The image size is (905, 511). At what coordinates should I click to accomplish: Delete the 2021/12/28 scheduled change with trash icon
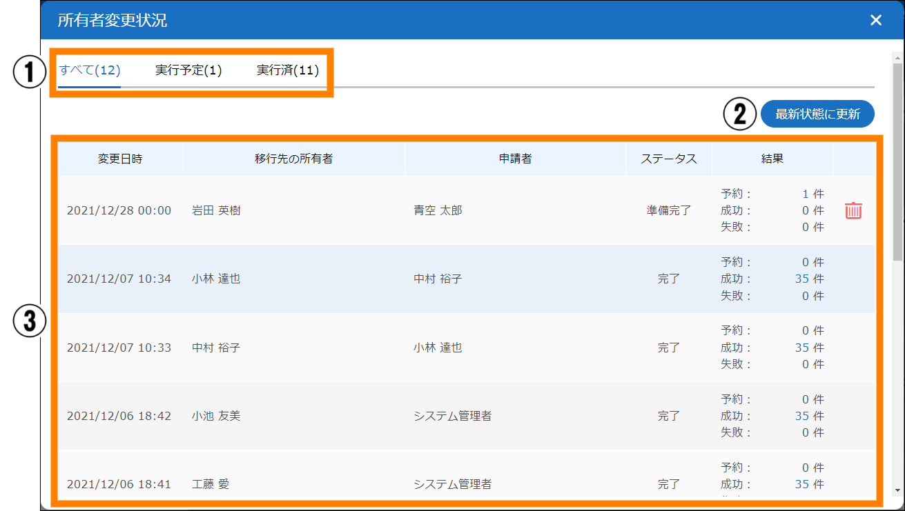[853, 210]
